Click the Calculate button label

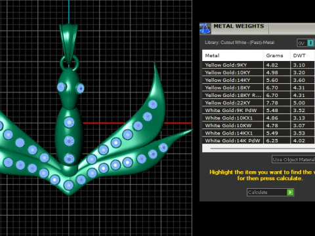(x=258, y=192)
